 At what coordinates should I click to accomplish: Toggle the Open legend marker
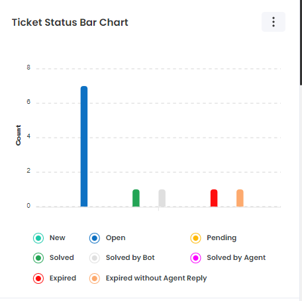[x=95, y=238]
